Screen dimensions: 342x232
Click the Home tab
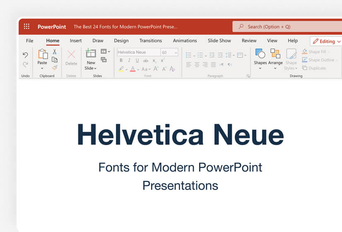53,41
